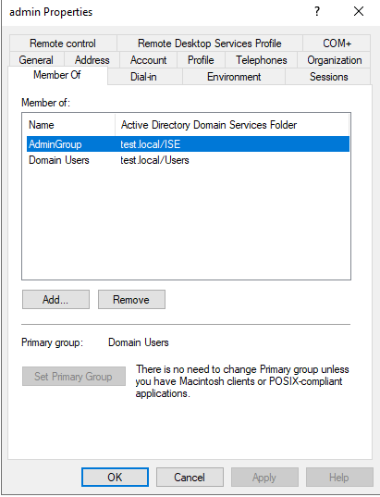The image size is (380, 497).
Task: Click Active Directory Domain Services Folder column header
Action: pyautogui.click(x=232, y=125)
